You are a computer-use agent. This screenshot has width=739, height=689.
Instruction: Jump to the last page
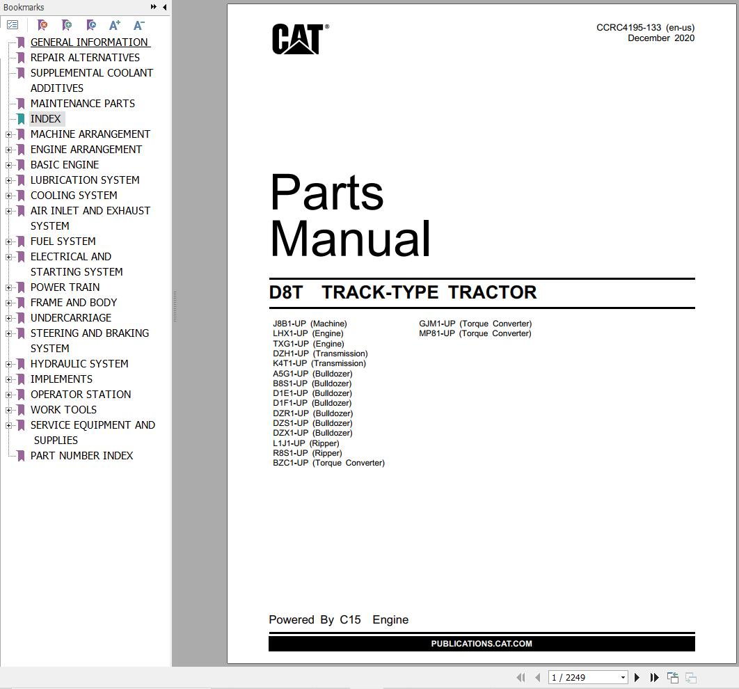654,677
